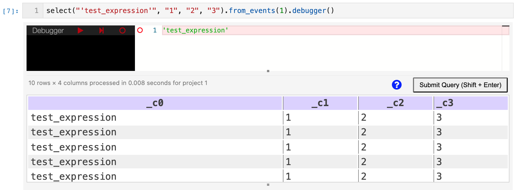Click the cell execution prompt [7]:
The width and height of the screenshot is (517, 190).
(x=11, y=11)
